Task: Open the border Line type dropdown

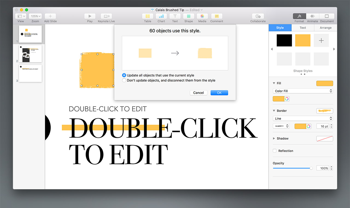Action: pyautogui.click(x=303, y=118)
